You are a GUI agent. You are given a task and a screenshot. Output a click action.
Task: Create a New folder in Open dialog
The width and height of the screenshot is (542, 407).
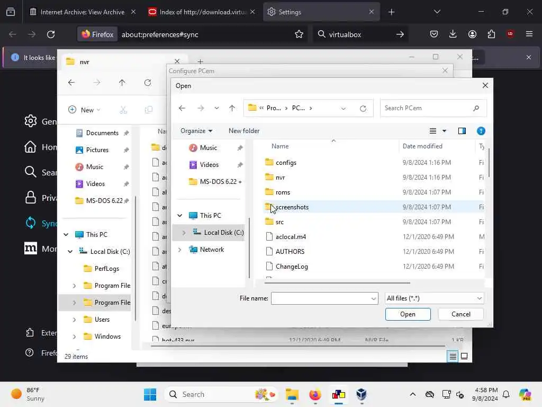[x=243, y=131]
